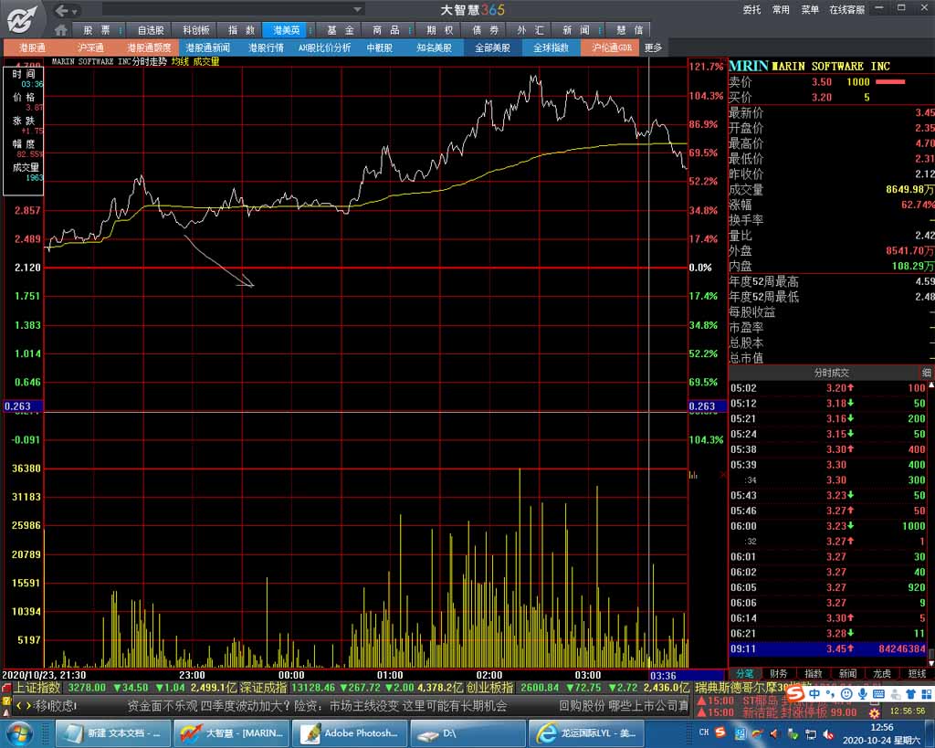
Task: Switch to Adobe Photoshop taskbar window
Action: point(350,732)
